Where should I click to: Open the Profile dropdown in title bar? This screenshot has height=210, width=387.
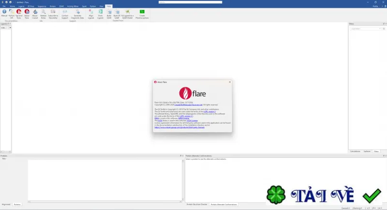pos(376,6)
